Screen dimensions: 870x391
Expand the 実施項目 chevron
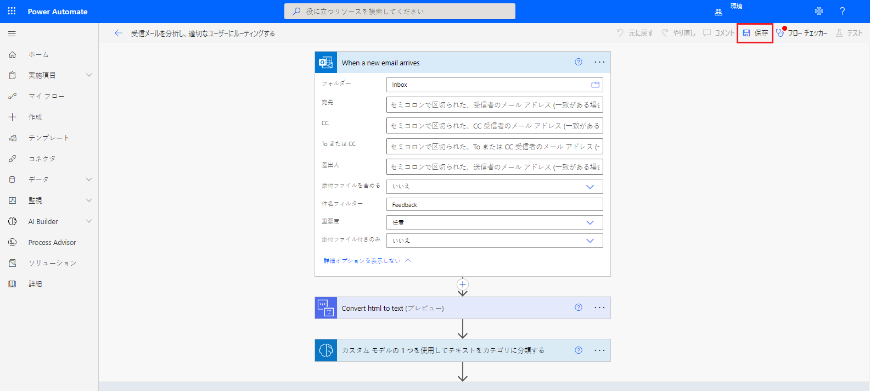[89, 75]
